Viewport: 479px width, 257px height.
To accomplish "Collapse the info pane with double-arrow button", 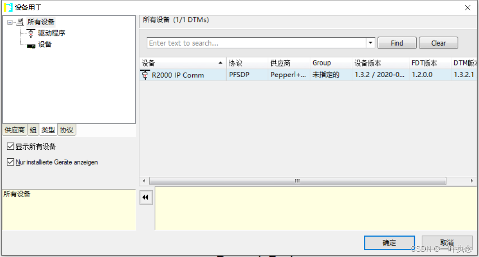I will pyautogui.click(x=146, y=198).
